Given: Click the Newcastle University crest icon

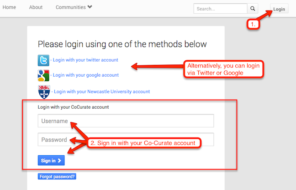Looking at the screenshot, I should click(x=44, y=91).
